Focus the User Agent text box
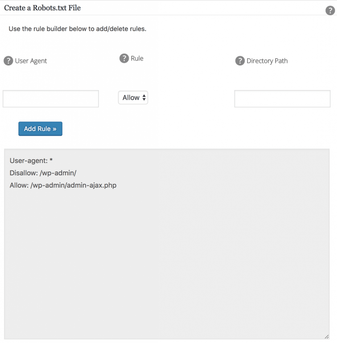Viewport: 337px width, 343px height. 51,99
